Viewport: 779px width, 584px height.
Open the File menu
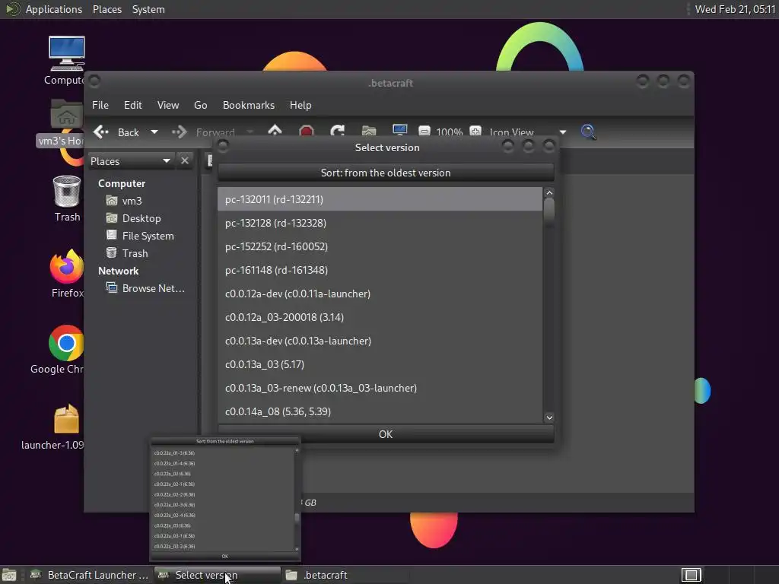(x=100, y=105)
